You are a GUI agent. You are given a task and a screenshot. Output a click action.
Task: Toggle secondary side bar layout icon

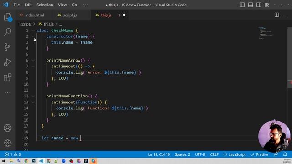coord(259,5)
